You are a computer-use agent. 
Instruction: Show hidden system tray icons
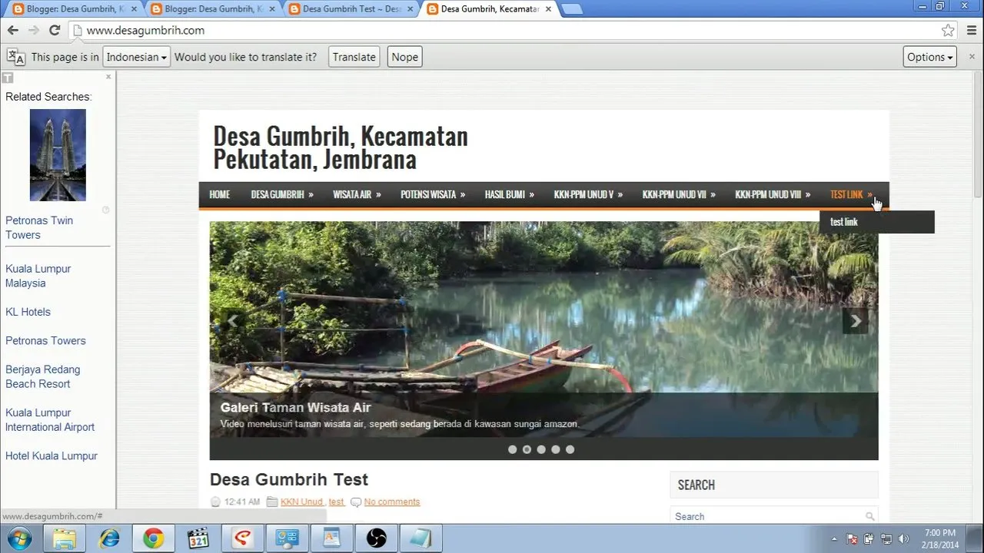click(x=836, y=538)
